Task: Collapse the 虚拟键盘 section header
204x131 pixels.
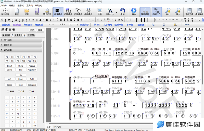Action: point(21,50)
